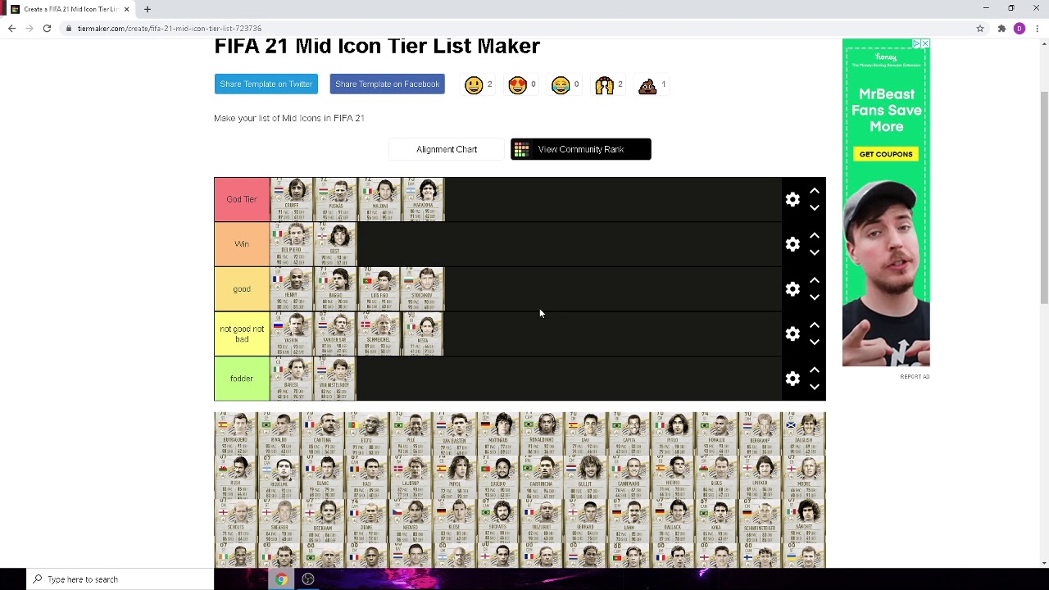Screen dimensions: 1049x590
Task: Select the Van der Sar card
Action: (x=335, y=334)
